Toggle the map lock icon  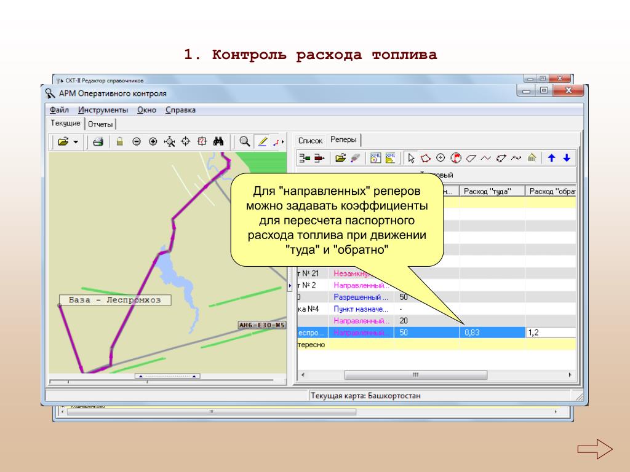[x=119, y=141]
